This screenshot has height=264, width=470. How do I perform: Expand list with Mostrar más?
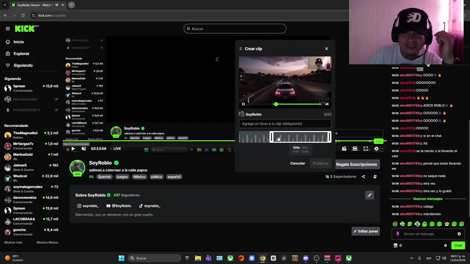13,242
